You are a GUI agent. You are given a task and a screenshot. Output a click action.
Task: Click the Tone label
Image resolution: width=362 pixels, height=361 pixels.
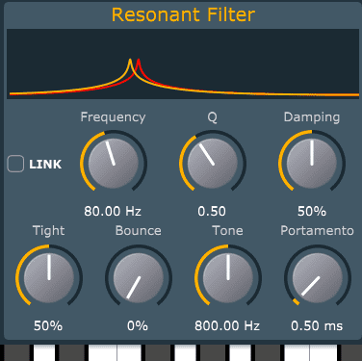point(227,231)
